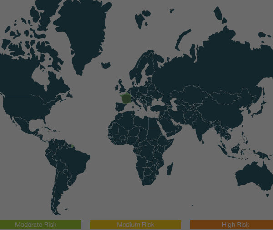Click the green risk marker on France
This screenshot has width=273, height=230.
click(126, 98)
